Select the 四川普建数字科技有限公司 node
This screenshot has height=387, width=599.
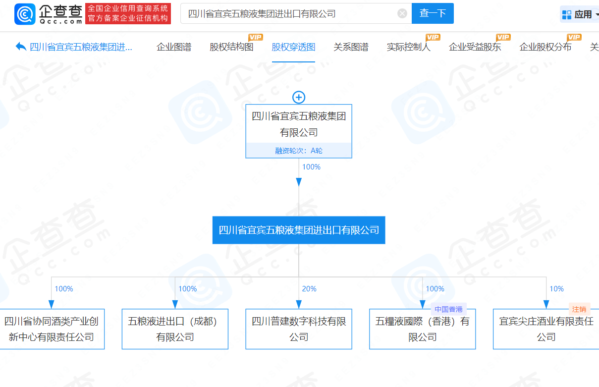[x=299, y=329]
